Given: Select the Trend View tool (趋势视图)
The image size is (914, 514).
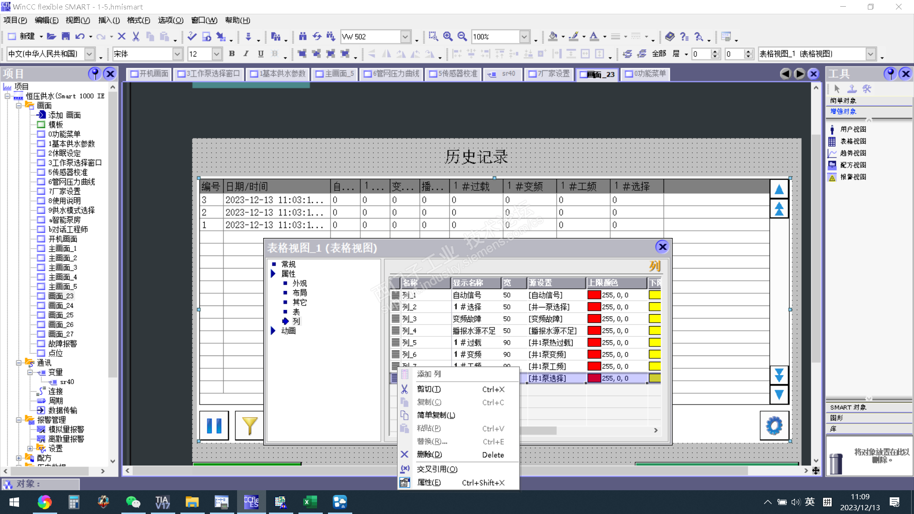Looking at the screenshot, I should [852, 153].
